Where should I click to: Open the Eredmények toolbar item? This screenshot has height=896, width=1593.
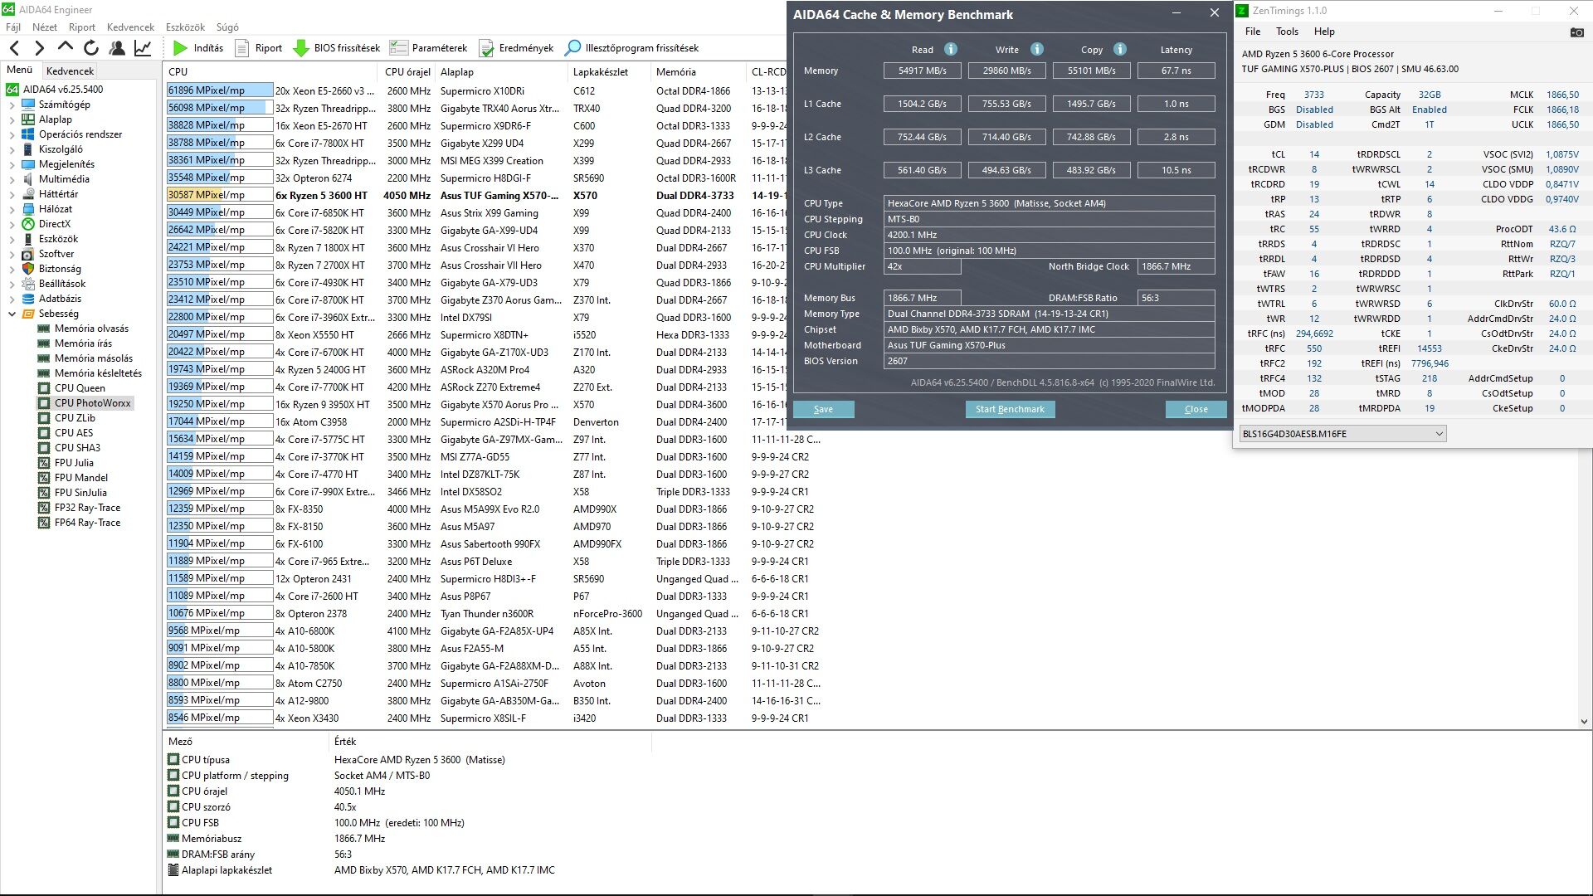[x=516, y=48]
